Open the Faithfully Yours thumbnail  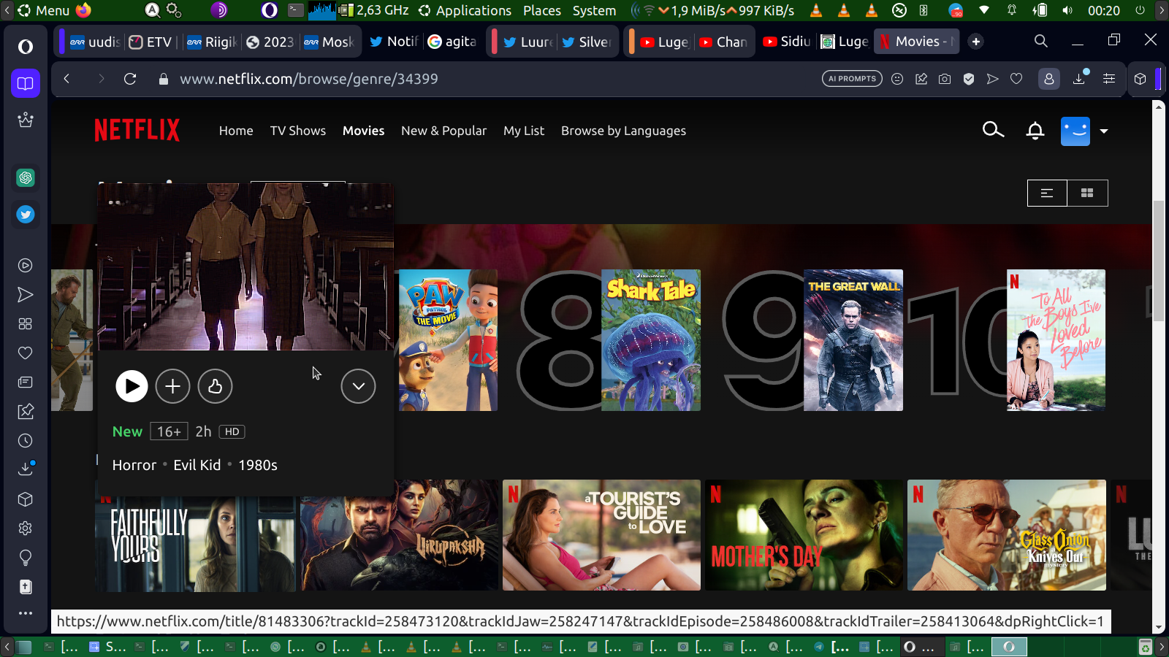(x=195, y=544)
